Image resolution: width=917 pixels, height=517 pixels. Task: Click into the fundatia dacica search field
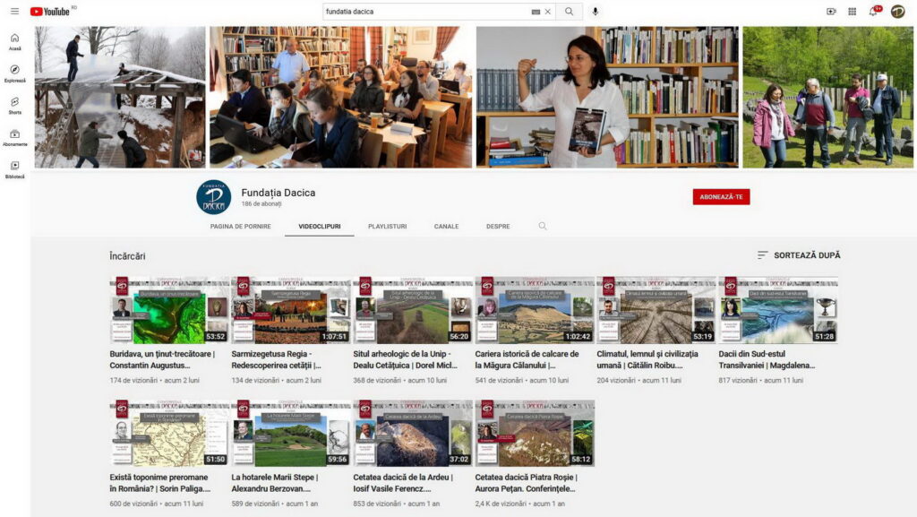tap(425, 12)
